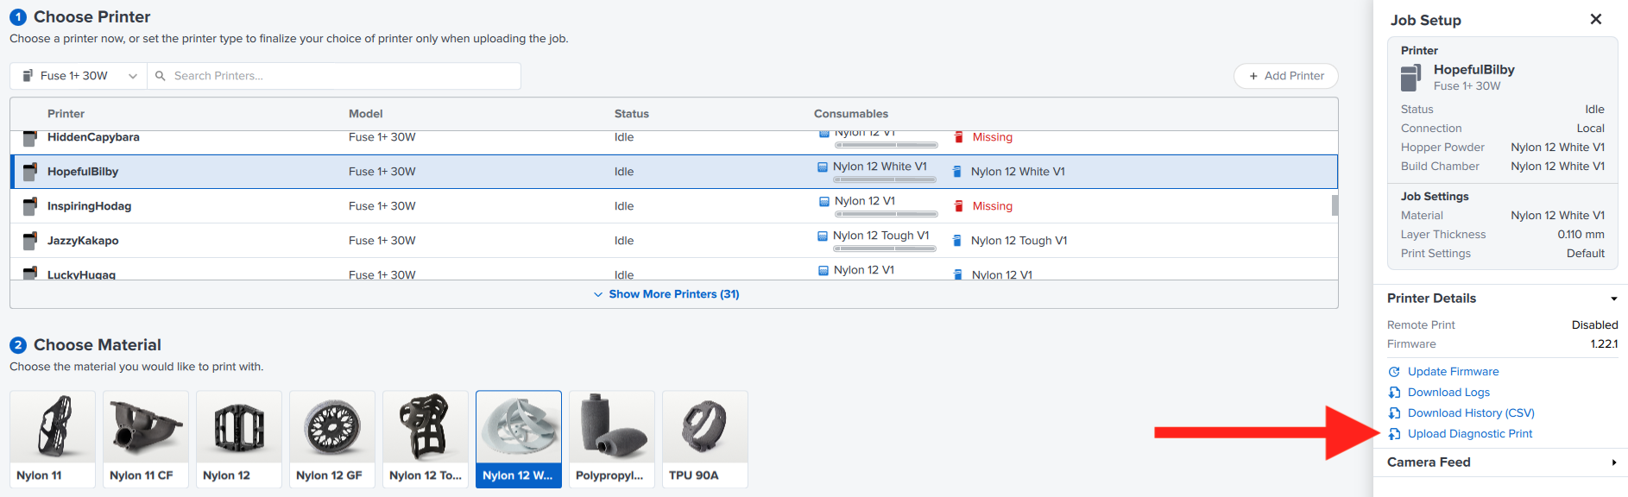Click the Update Firmware refresh icon

pos(1394,372)
